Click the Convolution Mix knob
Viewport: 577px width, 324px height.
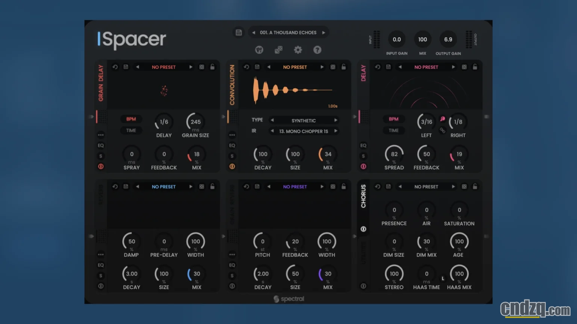[x=328, y=154]
